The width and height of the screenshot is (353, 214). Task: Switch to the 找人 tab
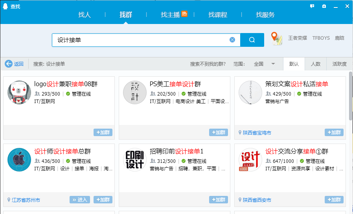[x=85, y=15]
